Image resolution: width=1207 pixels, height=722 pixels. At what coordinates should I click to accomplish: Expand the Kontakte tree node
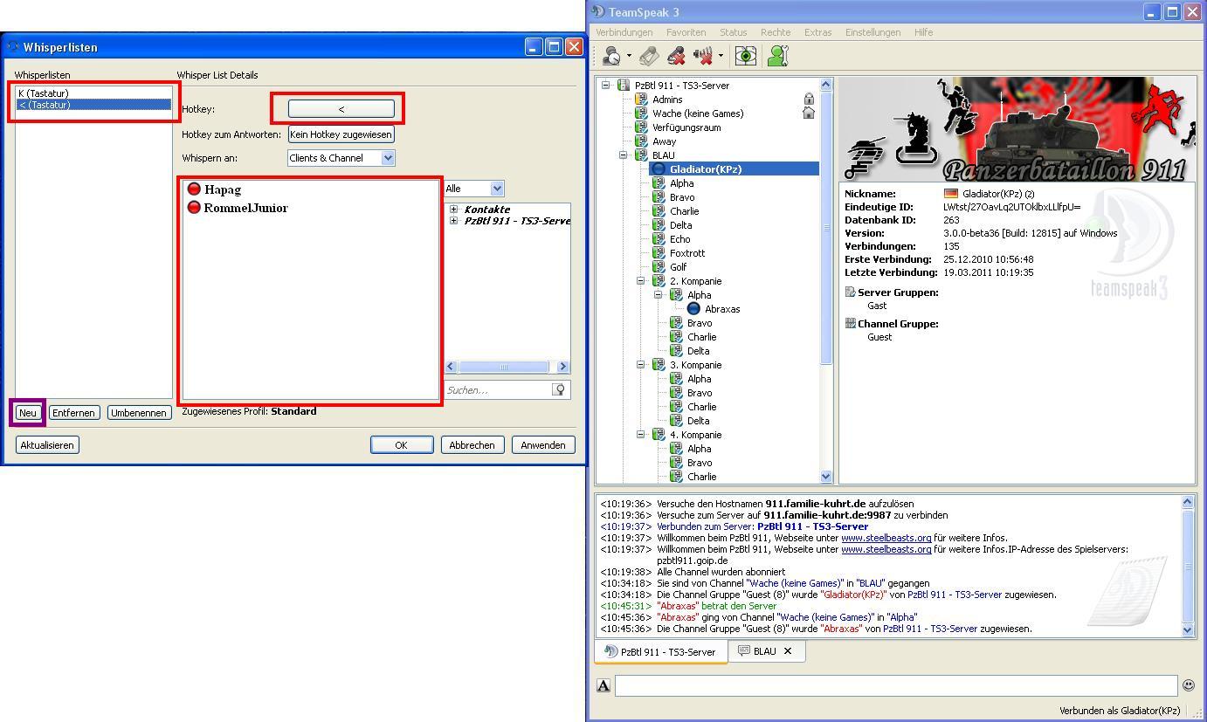(453, 210)
